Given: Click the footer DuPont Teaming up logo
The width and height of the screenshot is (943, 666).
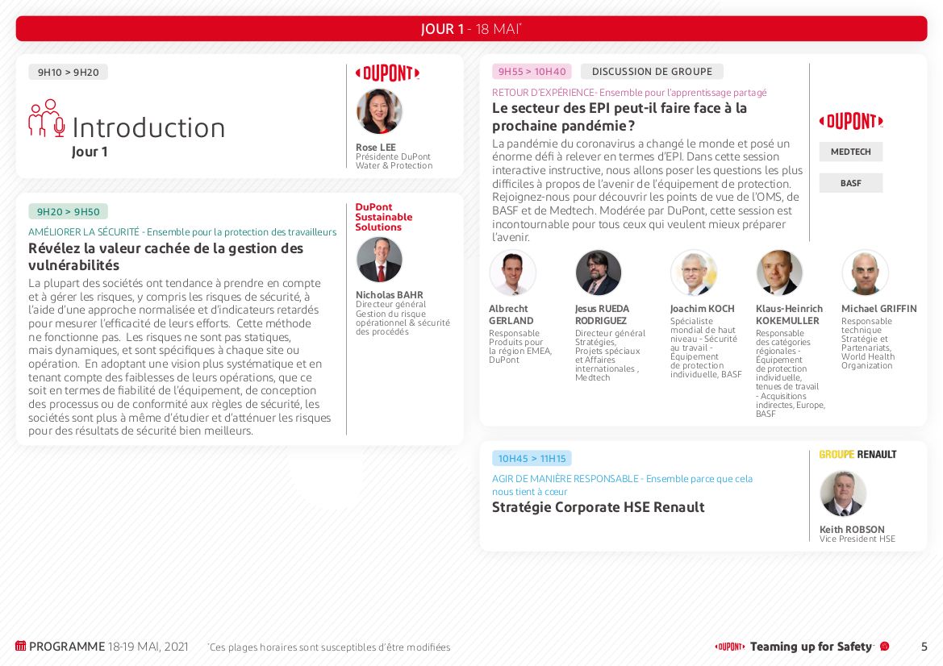Looking at the screenshot, I should click(730, 647).
